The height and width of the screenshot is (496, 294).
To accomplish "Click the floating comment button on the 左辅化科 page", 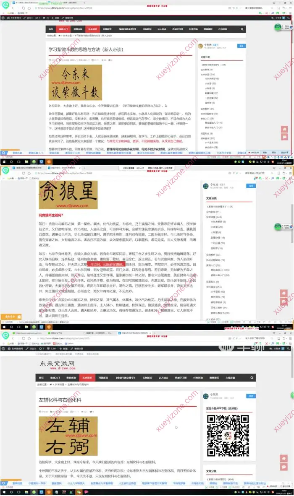I will pos(284,467).
